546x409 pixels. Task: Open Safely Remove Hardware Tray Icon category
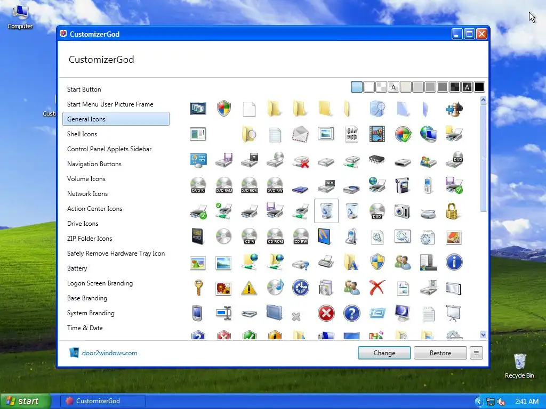click(116, 253)
